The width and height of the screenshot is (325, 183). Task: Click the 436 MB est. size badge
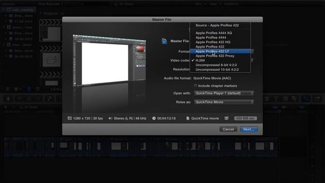(246, 118)
